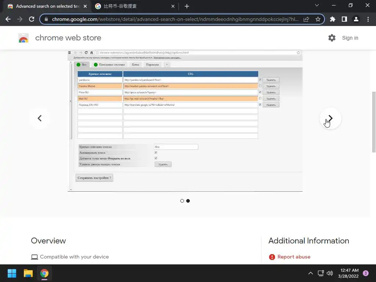
Task: Close the 比特币 Google search tab
Action: pyautogui.click(x=173, y=6)
